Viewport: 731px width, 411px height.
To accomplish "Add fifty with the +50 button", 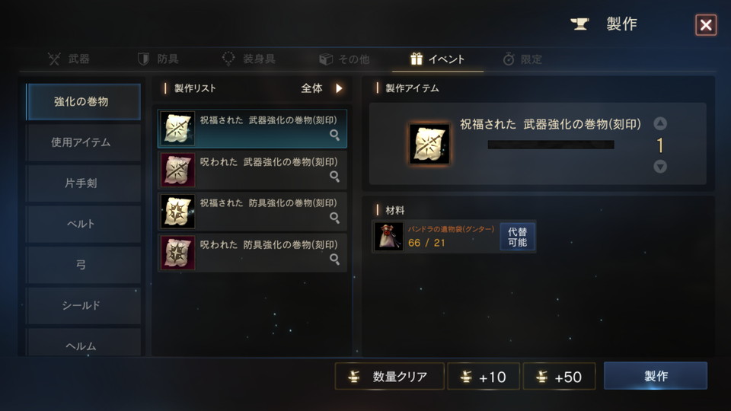I will click(559, 377).
